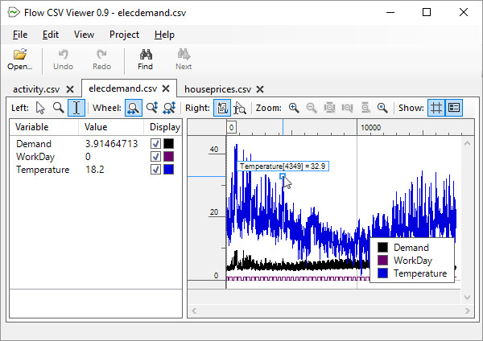The width and height of the screenshot is (483, 341).
Task: Toggle the grid display under Show
Action: pos(436,108)
